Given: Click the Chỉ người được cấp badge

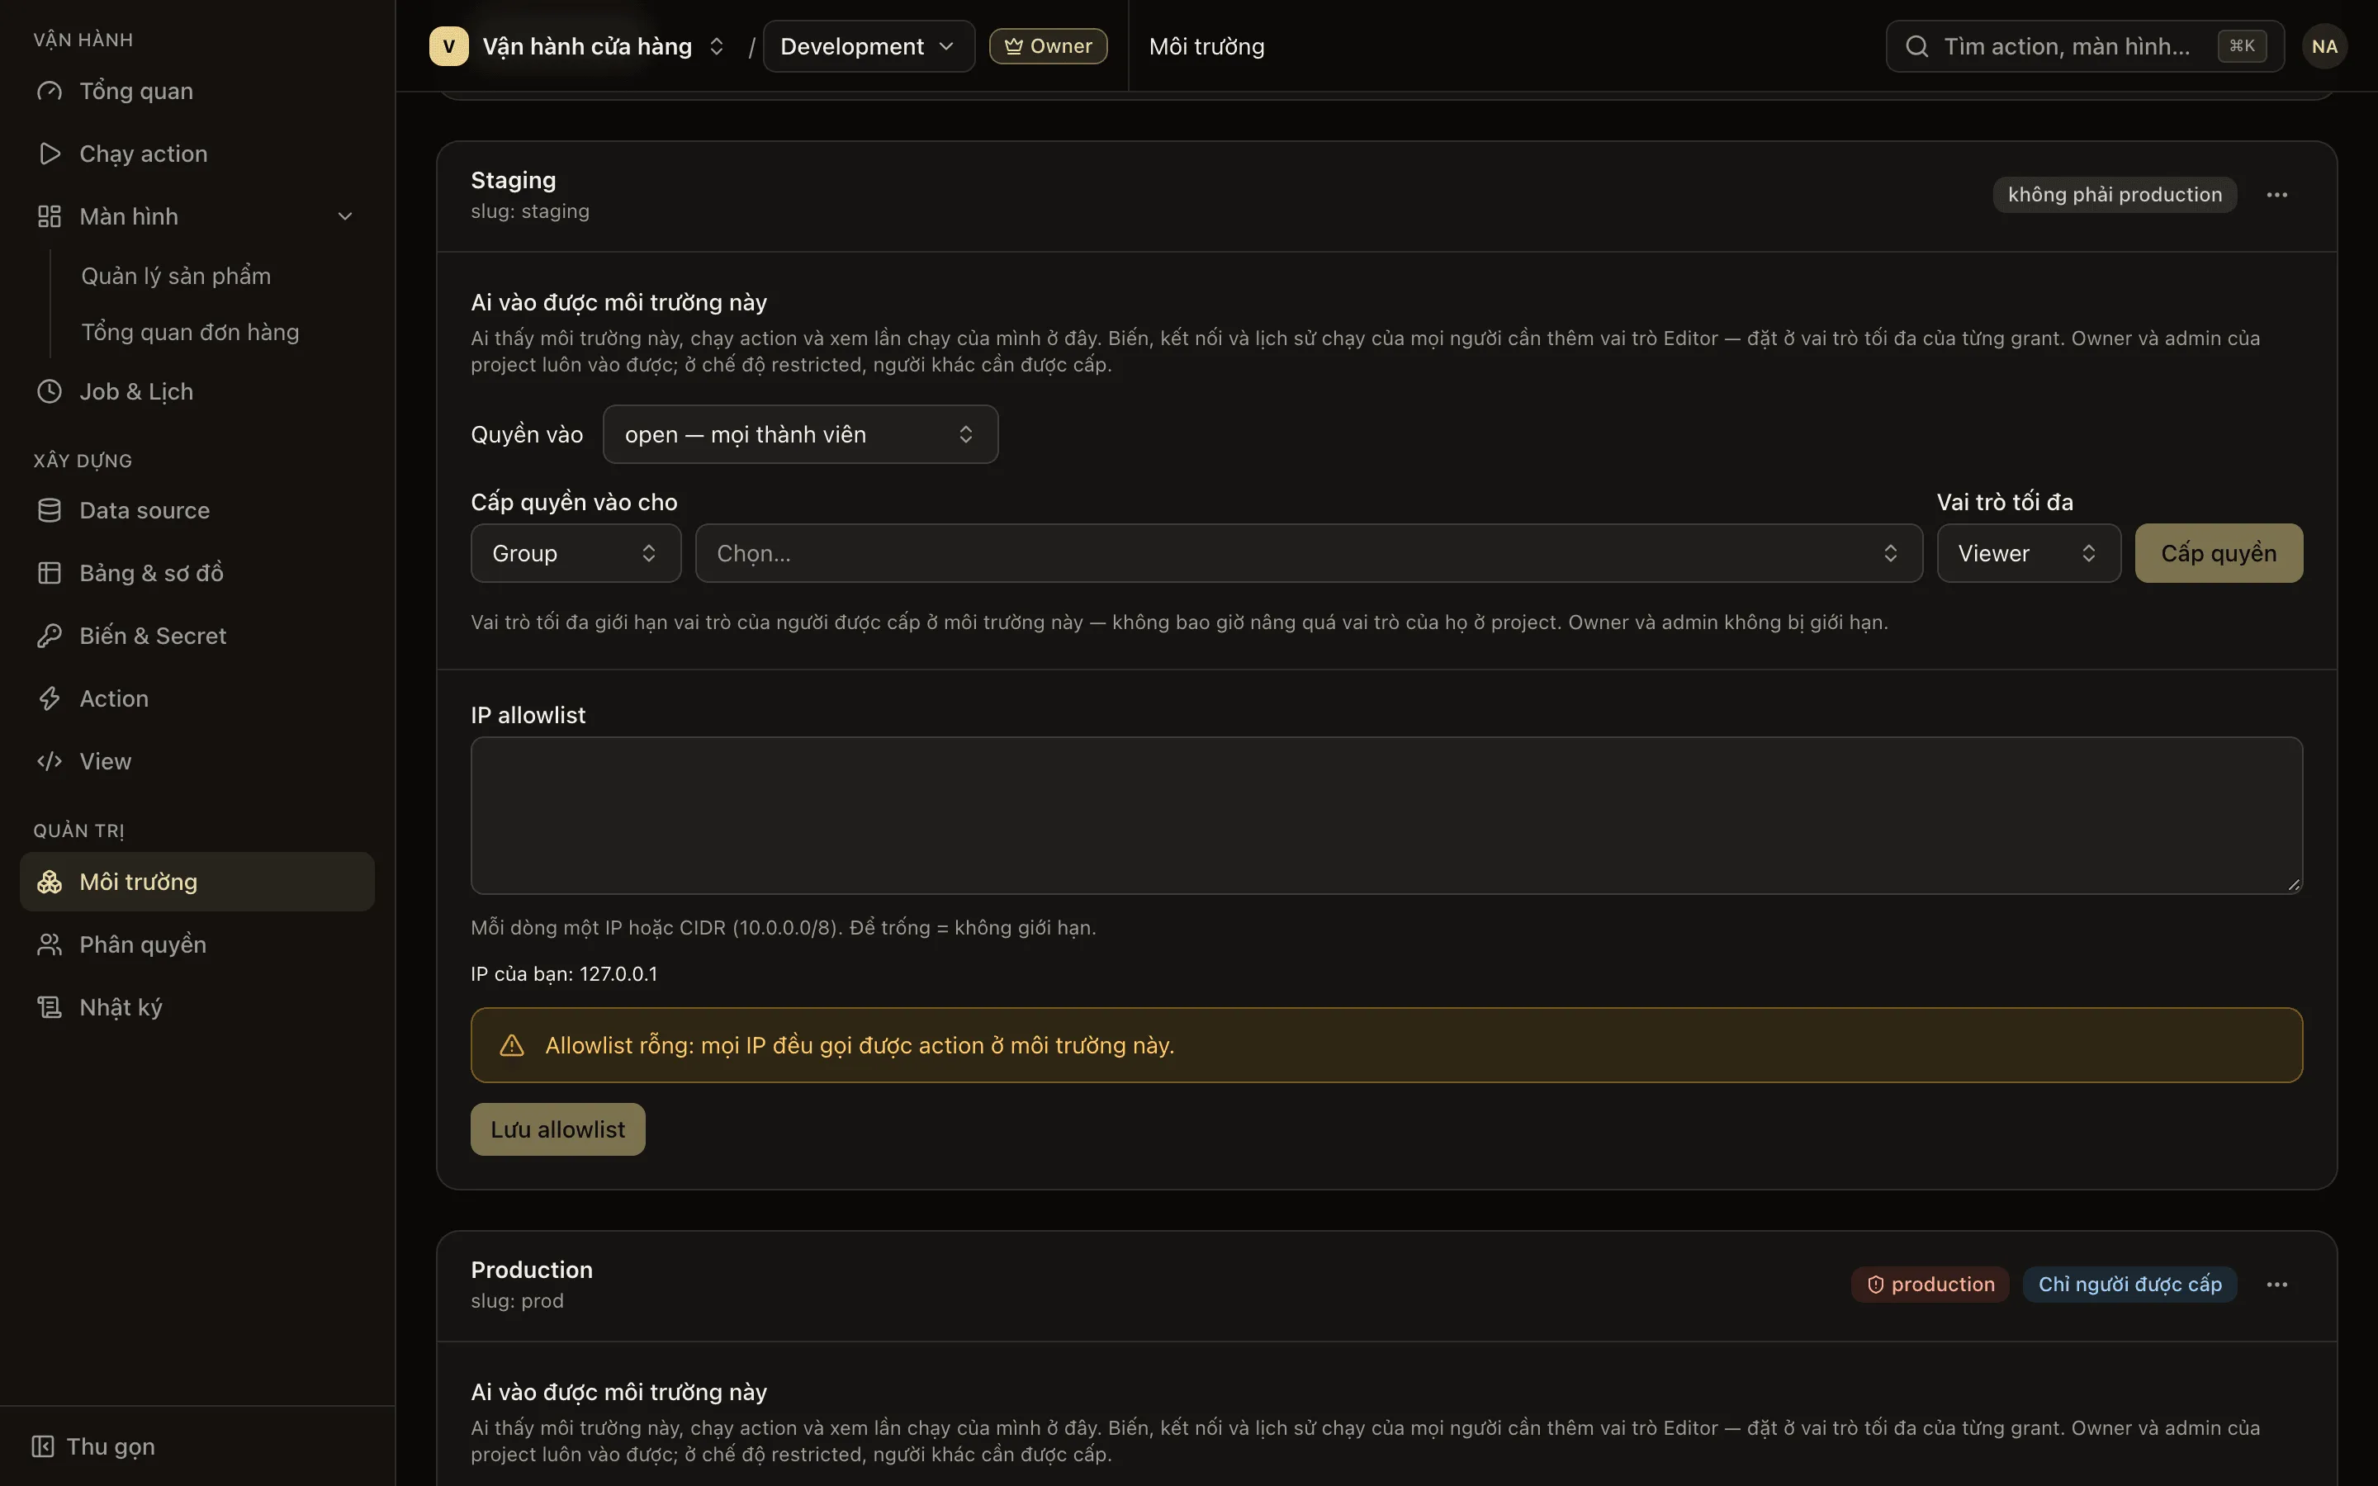Looking at the screenshot, I should click(2129, 1285).
